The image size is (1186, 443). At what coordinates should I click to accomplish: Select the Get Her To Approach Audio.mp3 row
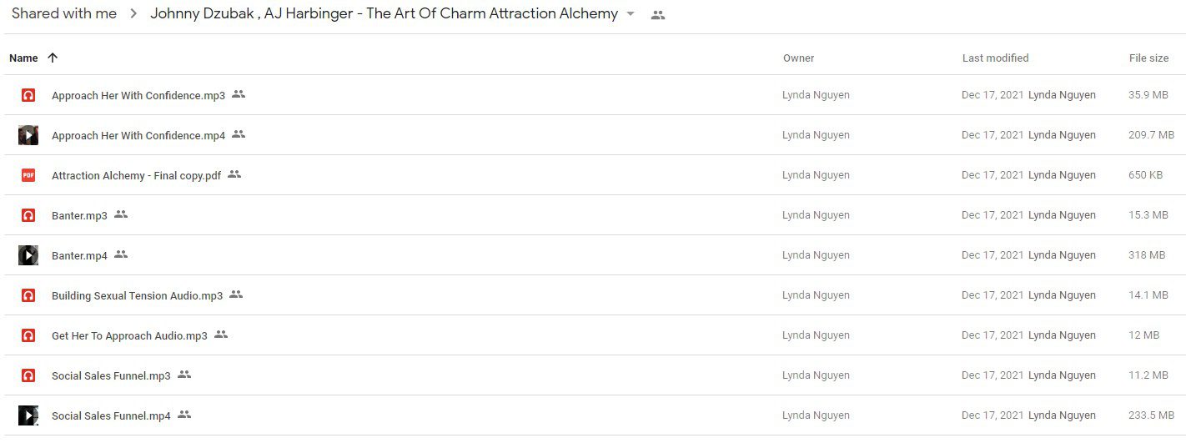[593, 335]
